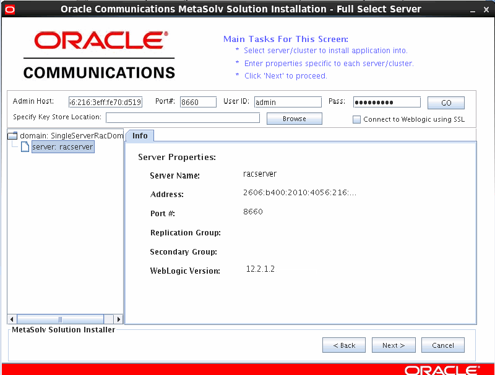This screenshot has height=375, width=495.
Task: Click the Replication Group label
Action: pyautogui.click(x=185, y=233)
